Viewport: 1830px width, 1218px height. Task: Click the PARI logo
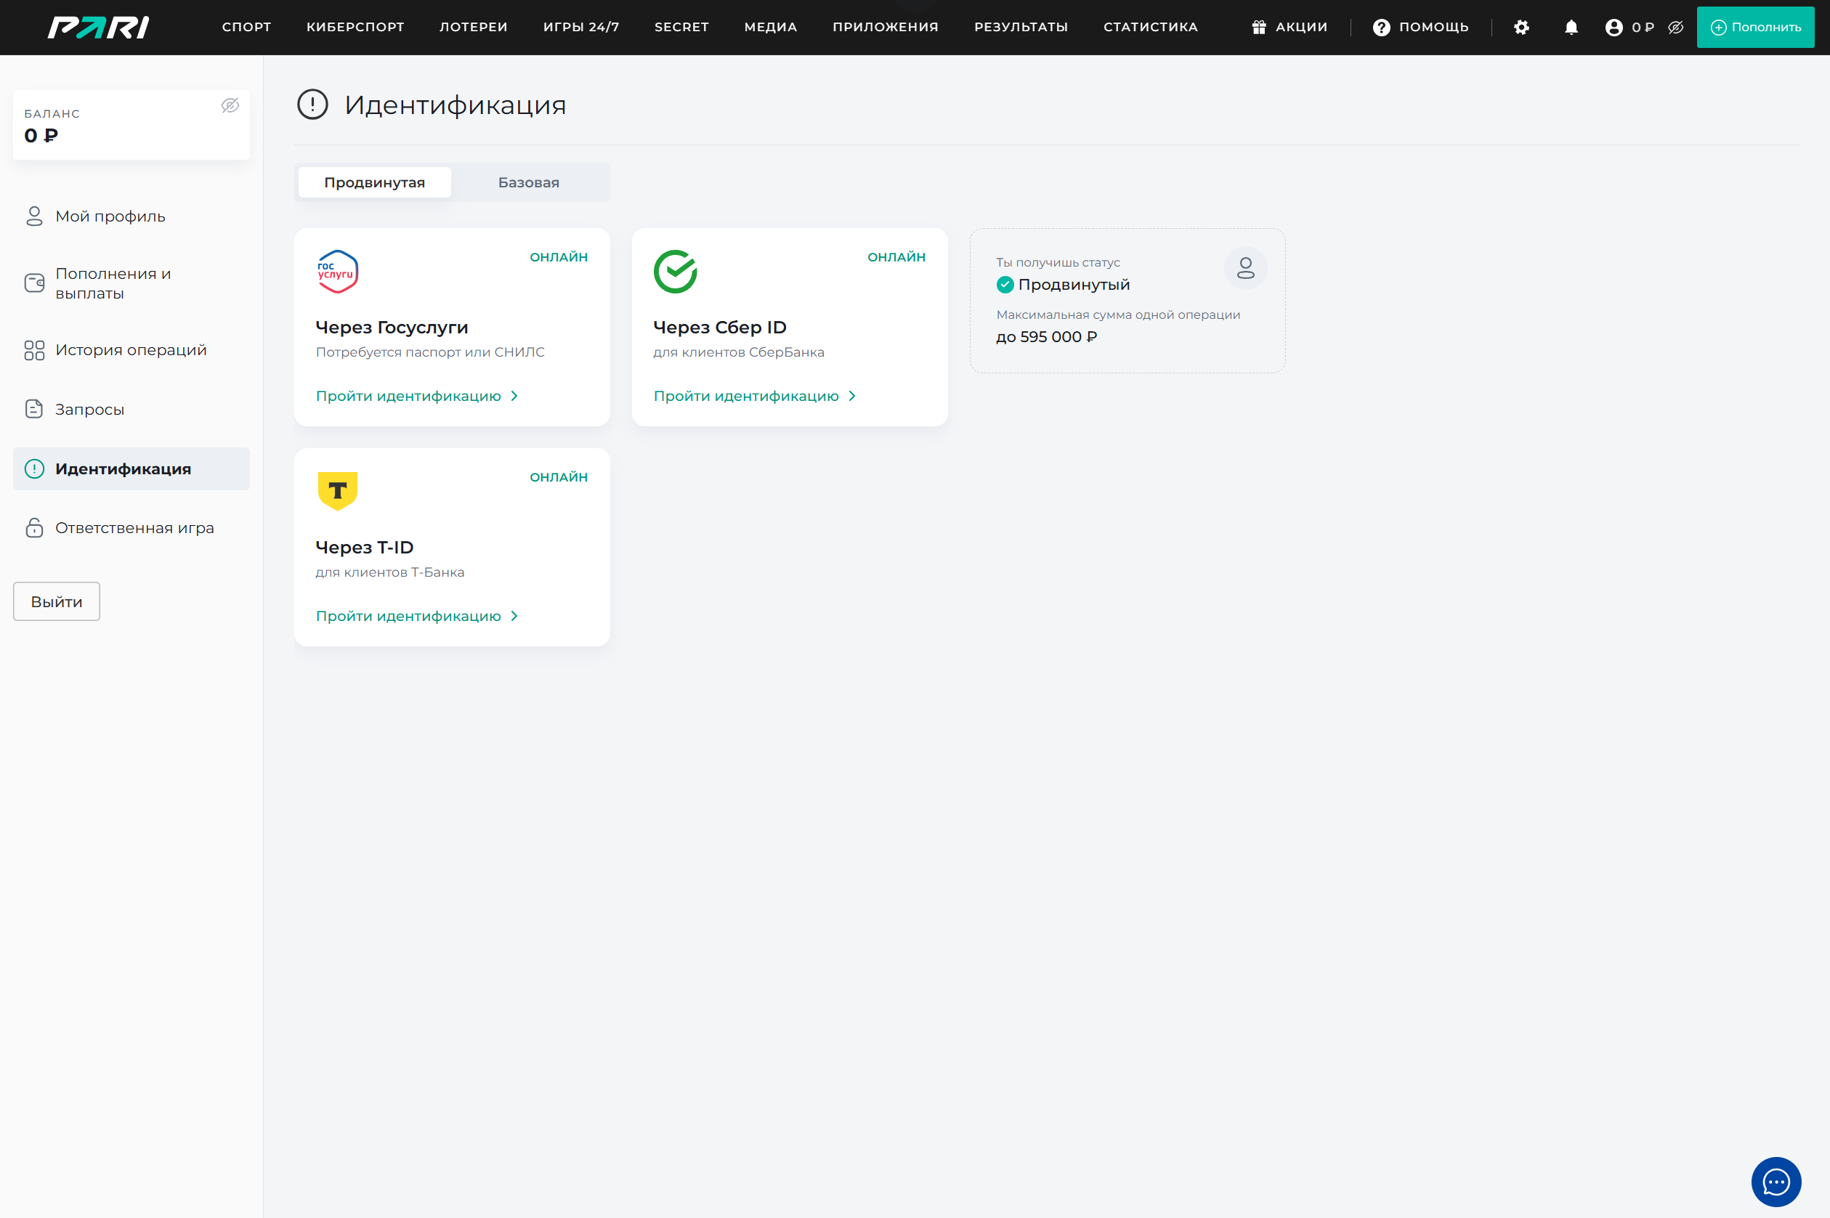click(x=99, y=27)
